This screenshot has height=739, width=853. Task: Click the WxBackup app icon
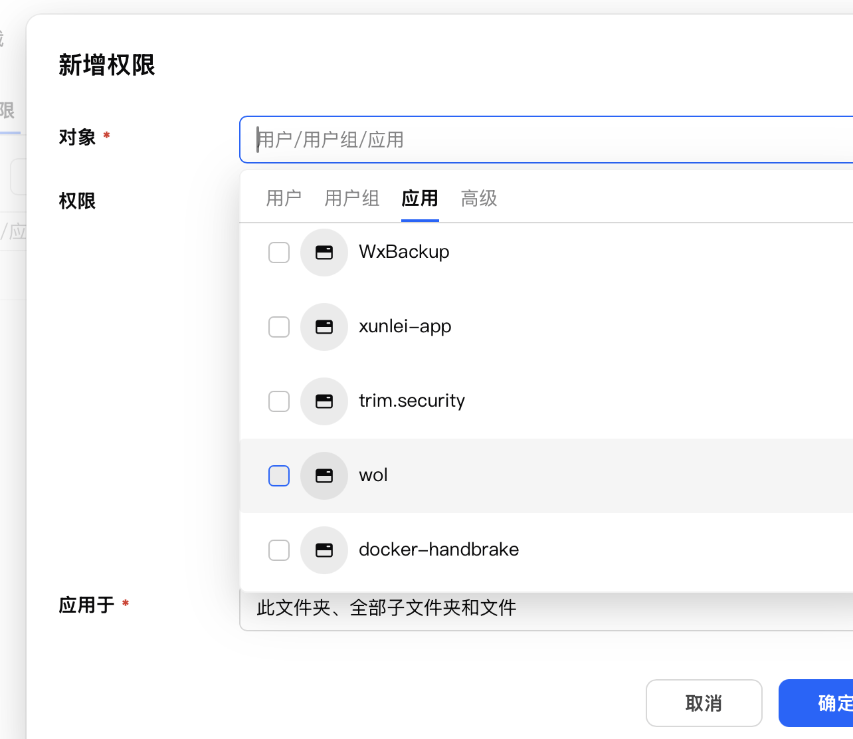click(x=324, y=253)
